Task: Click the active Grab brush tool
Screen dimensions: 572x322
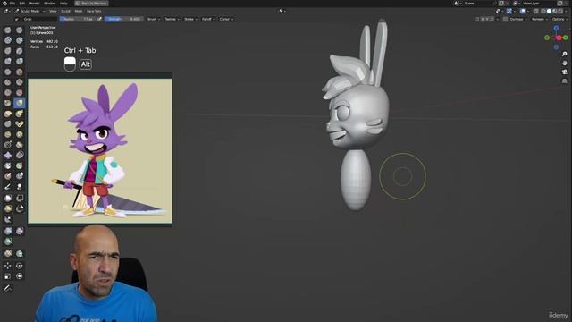Action: 20,103
